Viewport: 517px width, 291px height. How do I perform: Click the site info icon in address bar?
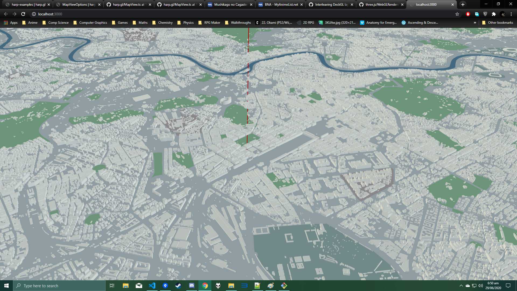tap(33, 14)
